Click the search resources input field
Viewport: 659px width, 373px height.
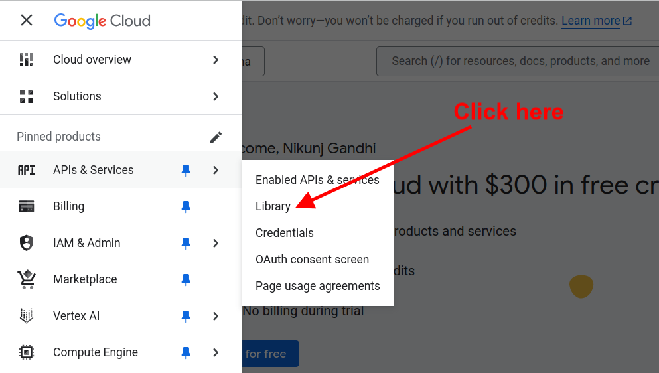click(518, 62)
